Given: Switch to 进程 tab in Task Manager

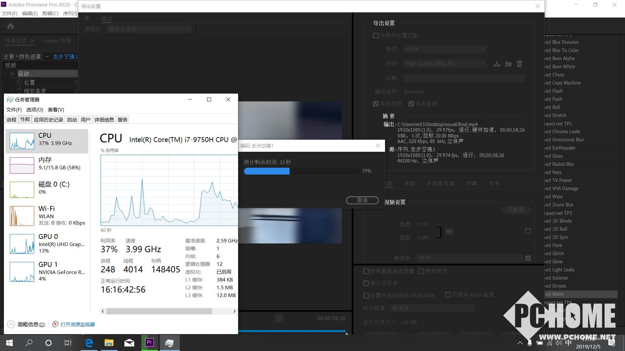Looking at the screenshot, I should pyautogui.click(x=11, y=120).
